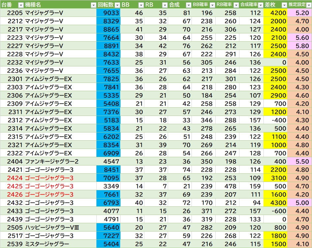Select the 回転数 cell showing 9033
The image size is (312, 248).
click(x=108, y=13)
